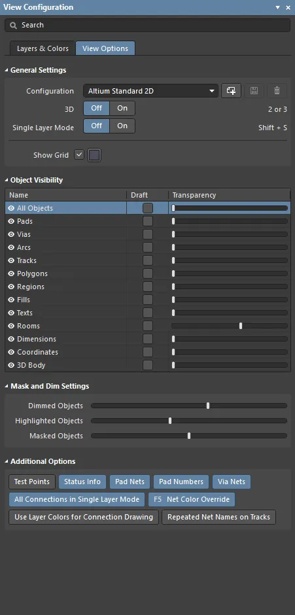Open the panel options arrow in title bar
295x615 pixels.
point(278,7)
